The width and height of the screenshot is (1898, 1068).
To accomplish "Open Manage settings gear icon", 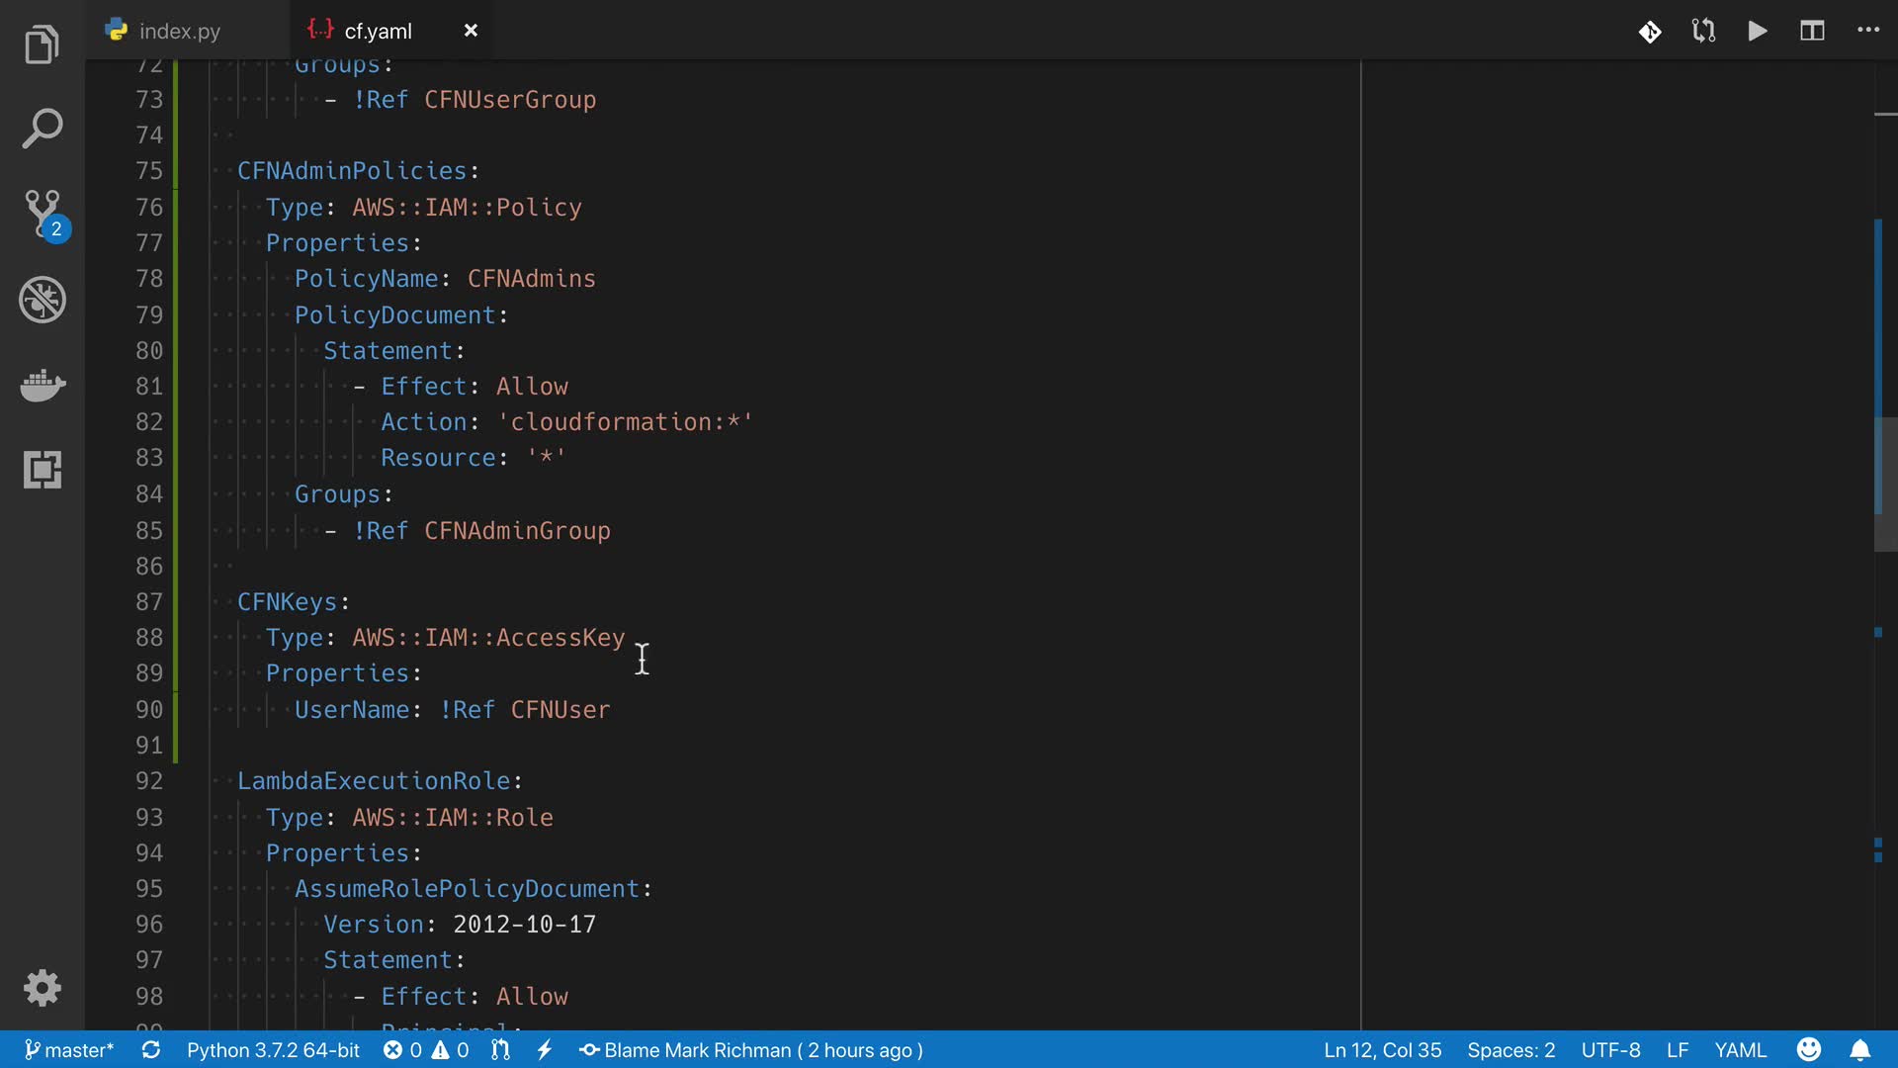I will tap(42, 987).
